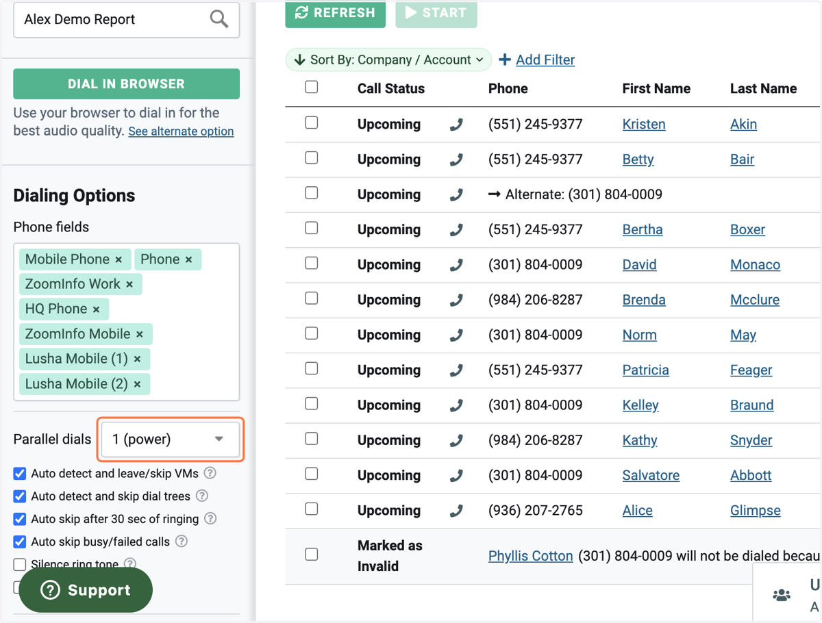Image resolution: width=822 pixels, height=623 pixels.
Task: Toggle the Auto detect and skip dial trees checkbox
Action: 20,496
